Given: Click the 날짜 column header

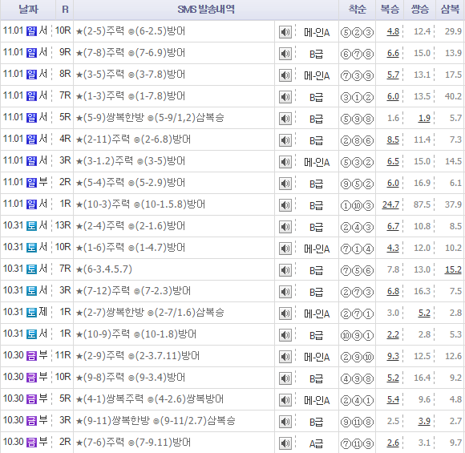Looking at the screenshot, I should click(x=28, y=10).
